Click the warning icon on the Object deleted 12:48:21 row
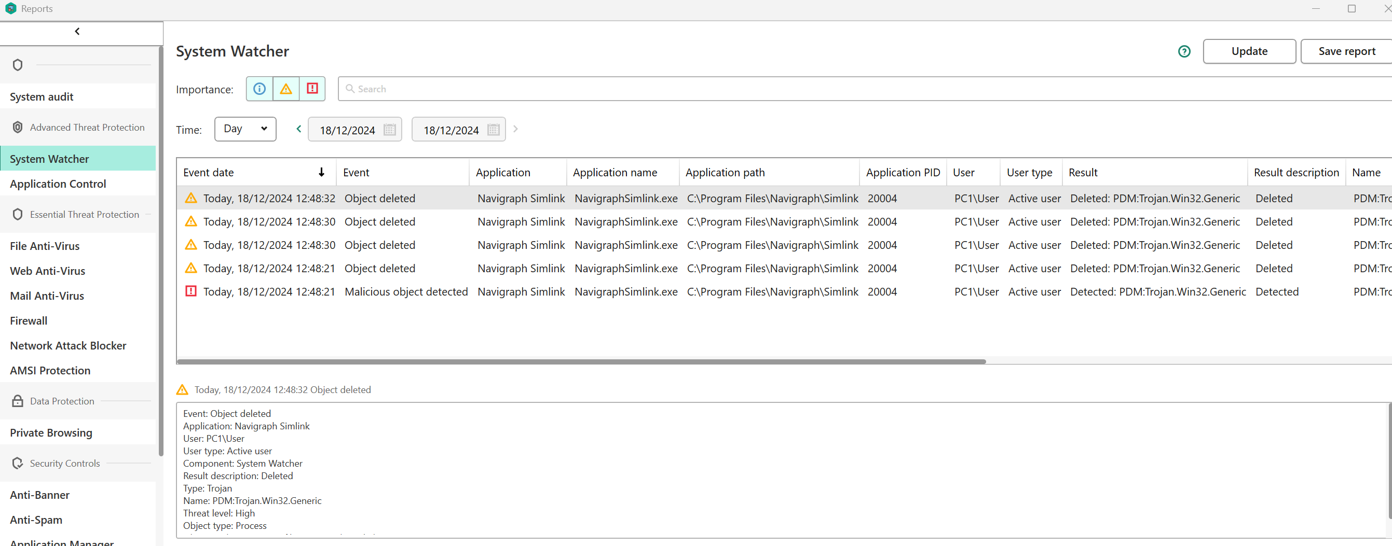Screen dimensions: 1392x546 click(x=191, y=268)
